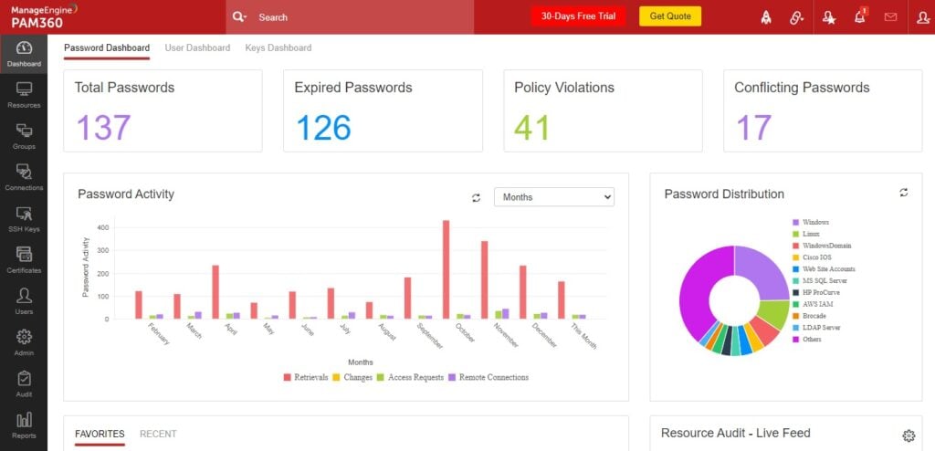935x451 pixels.
Task: Open Certificates in the sidebar
Action: point(24,260)
